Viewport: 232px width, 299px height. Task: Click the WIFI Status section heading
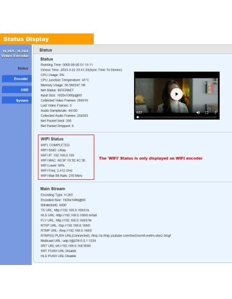click(52, 139)
